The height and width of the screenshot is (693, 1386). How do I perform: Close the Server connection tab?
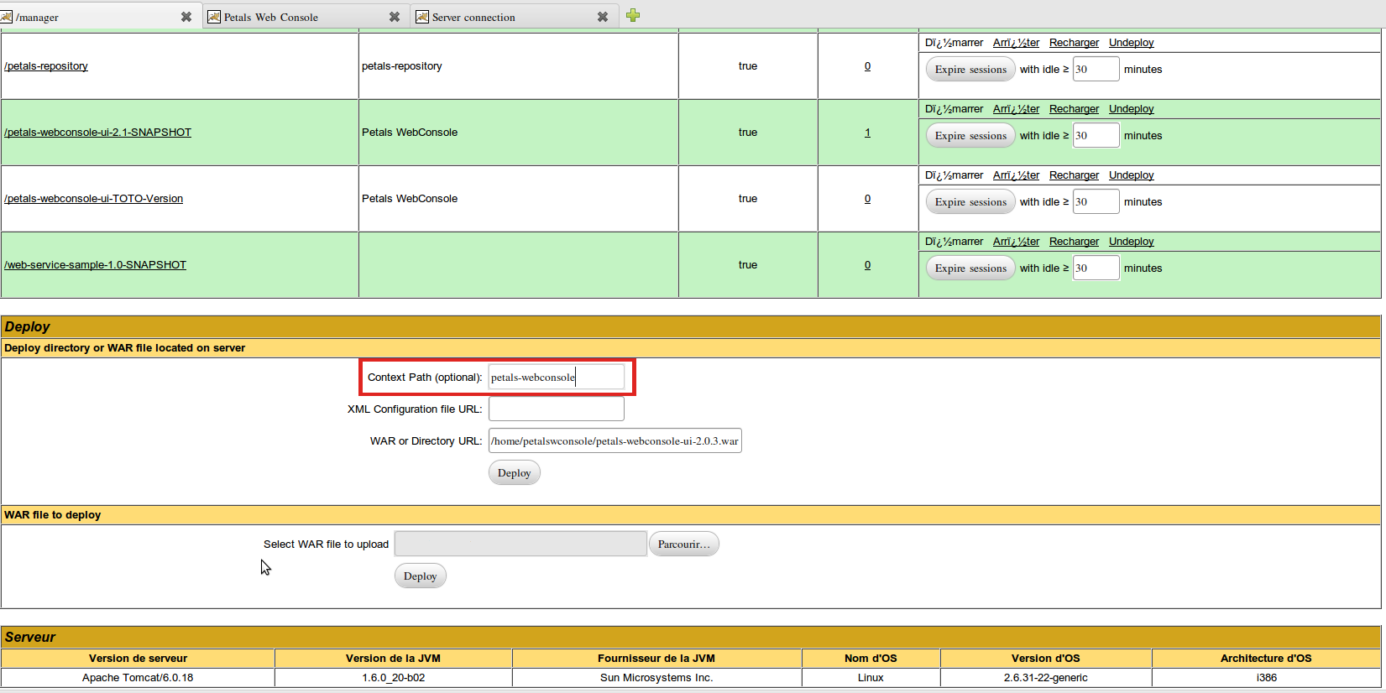coord(603,17)
